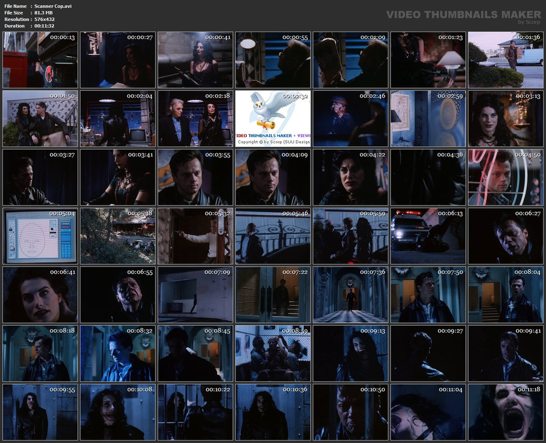
Task: Click the blue-lit thumbnail at 00:08:32
Action: point(118,353)
